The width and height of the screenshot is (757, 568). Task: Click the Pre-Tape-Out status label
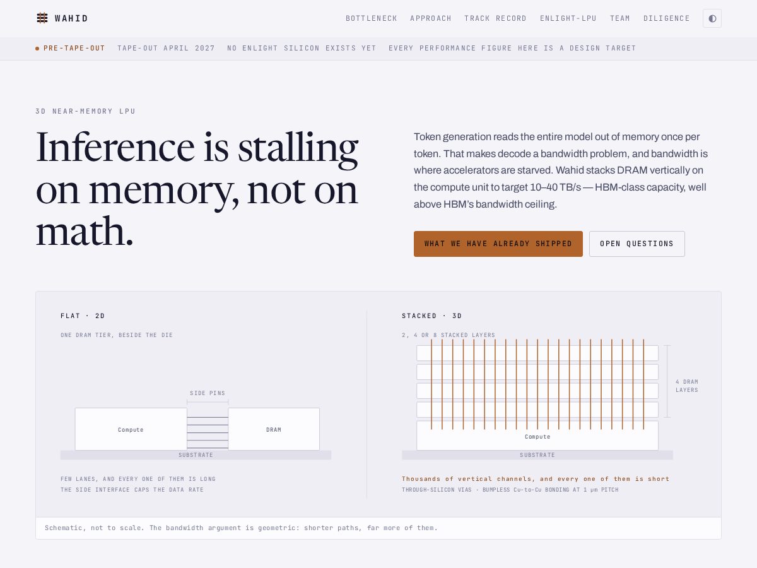(74, 48)
